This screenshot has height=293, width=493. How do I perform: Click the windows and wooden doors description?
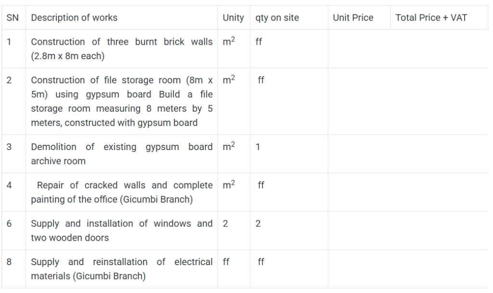click(x=121, y=230)
